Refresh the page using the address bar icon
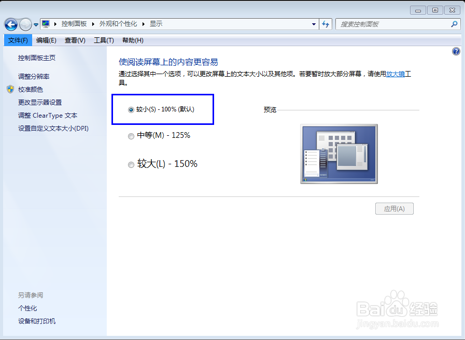 [x=326, y=24]
